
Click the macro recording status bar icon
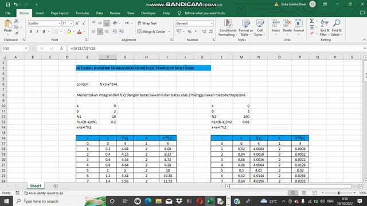[18, 193]
